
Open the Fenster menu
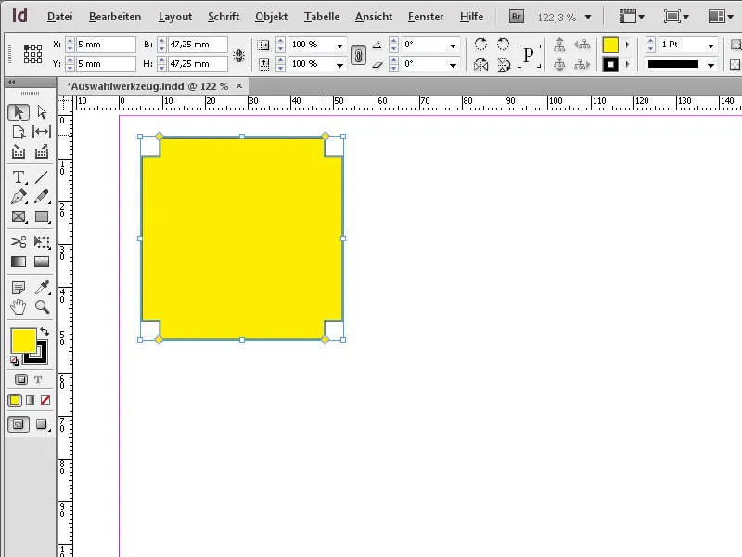point(426,16)
